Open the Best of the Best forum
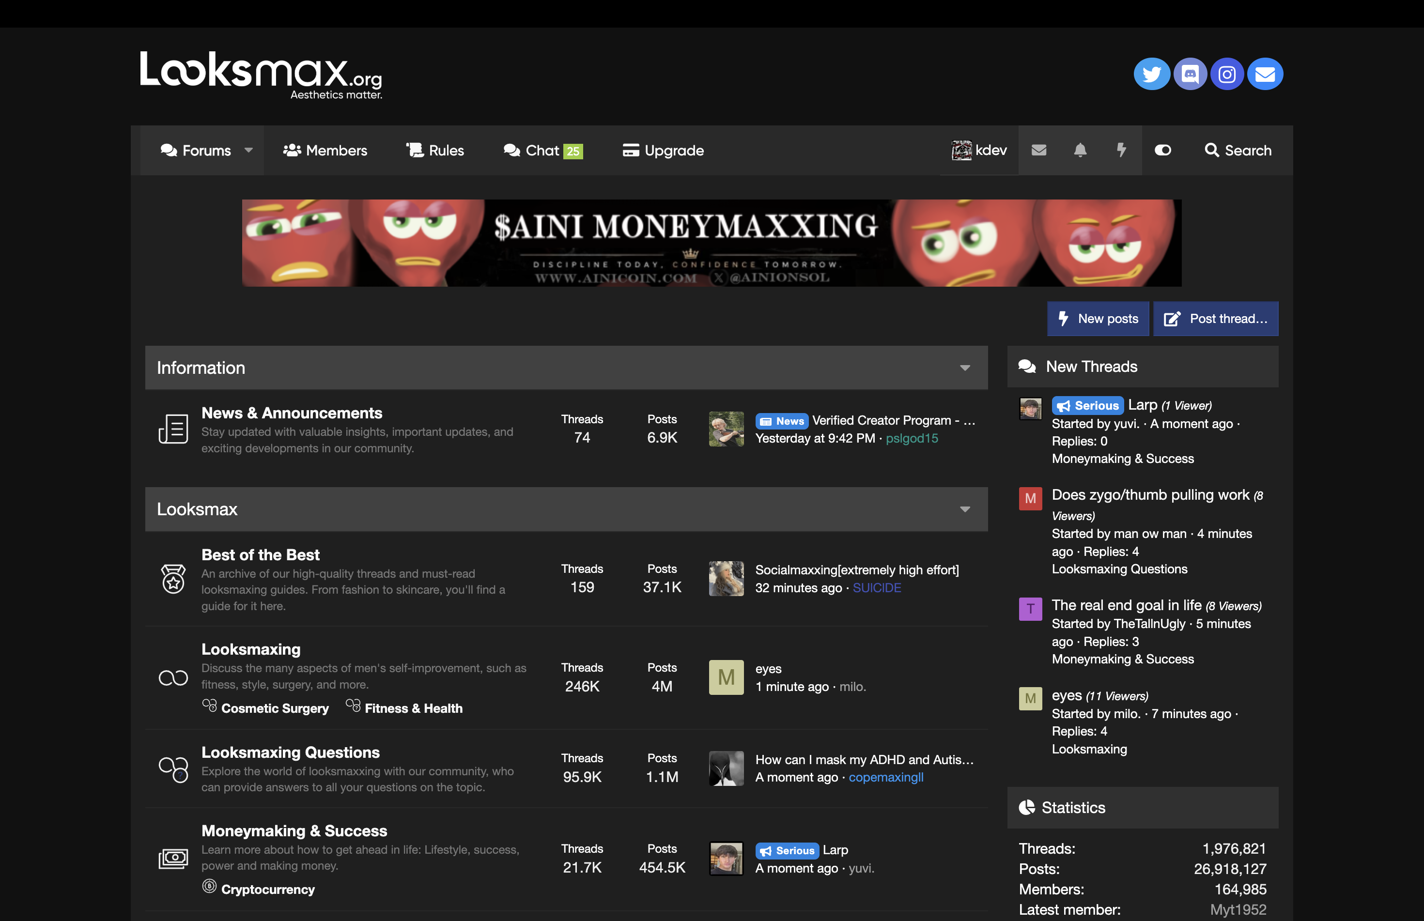Screen dimensions: 1424x921 tap(261, 555)
